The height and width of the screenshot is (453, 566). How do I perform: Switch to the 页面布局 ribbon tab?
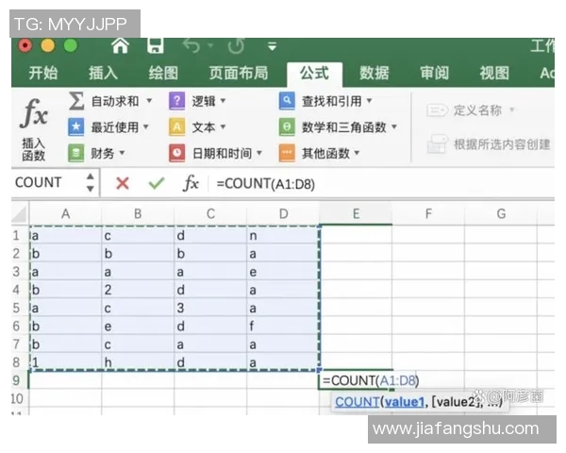tap(239, 73)
